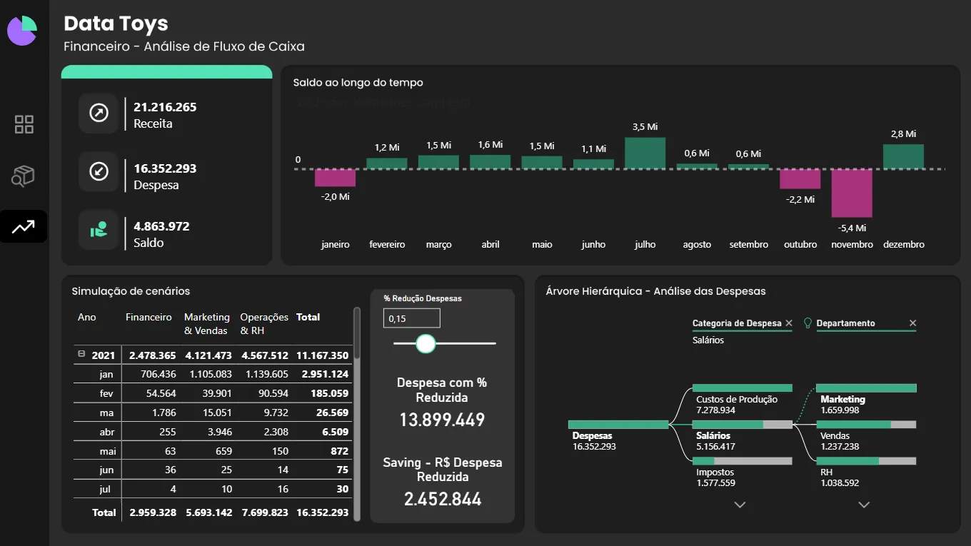Click the 2.452.844 saving value

click(443, 499)
